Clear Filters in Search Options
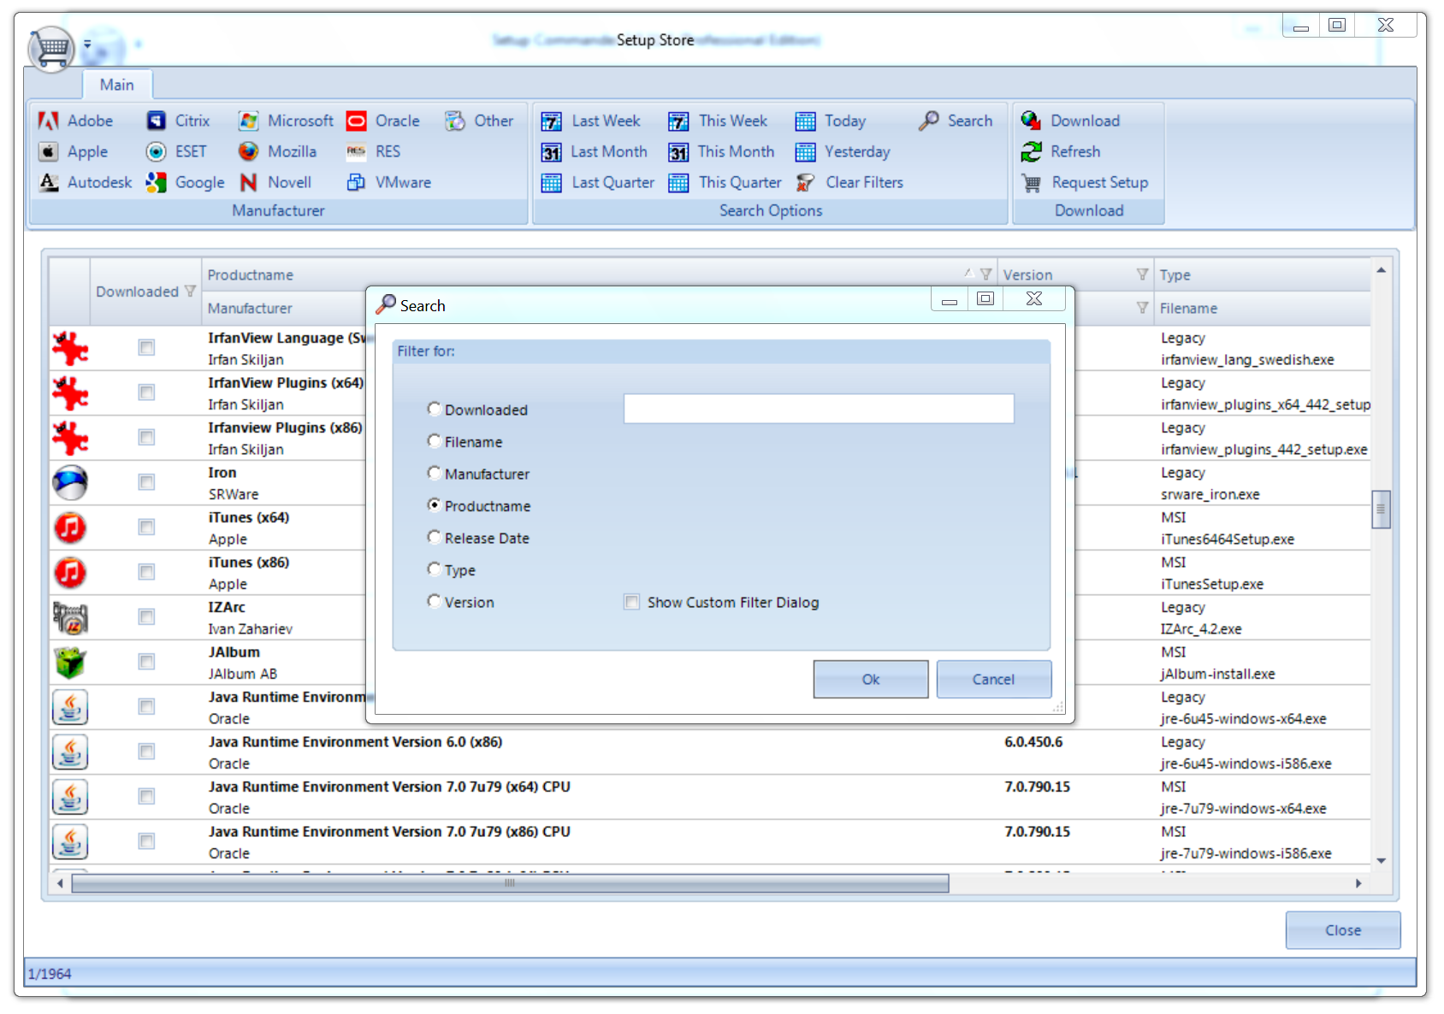 click(849, 182)
